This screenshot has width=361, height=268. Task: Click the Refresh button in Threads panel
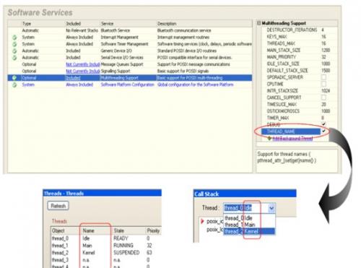pos(58,206)
